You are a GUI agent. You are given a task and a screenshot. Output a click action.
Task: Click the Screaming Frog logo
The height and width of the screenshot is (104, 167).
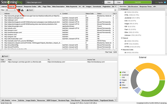point(12,2)
